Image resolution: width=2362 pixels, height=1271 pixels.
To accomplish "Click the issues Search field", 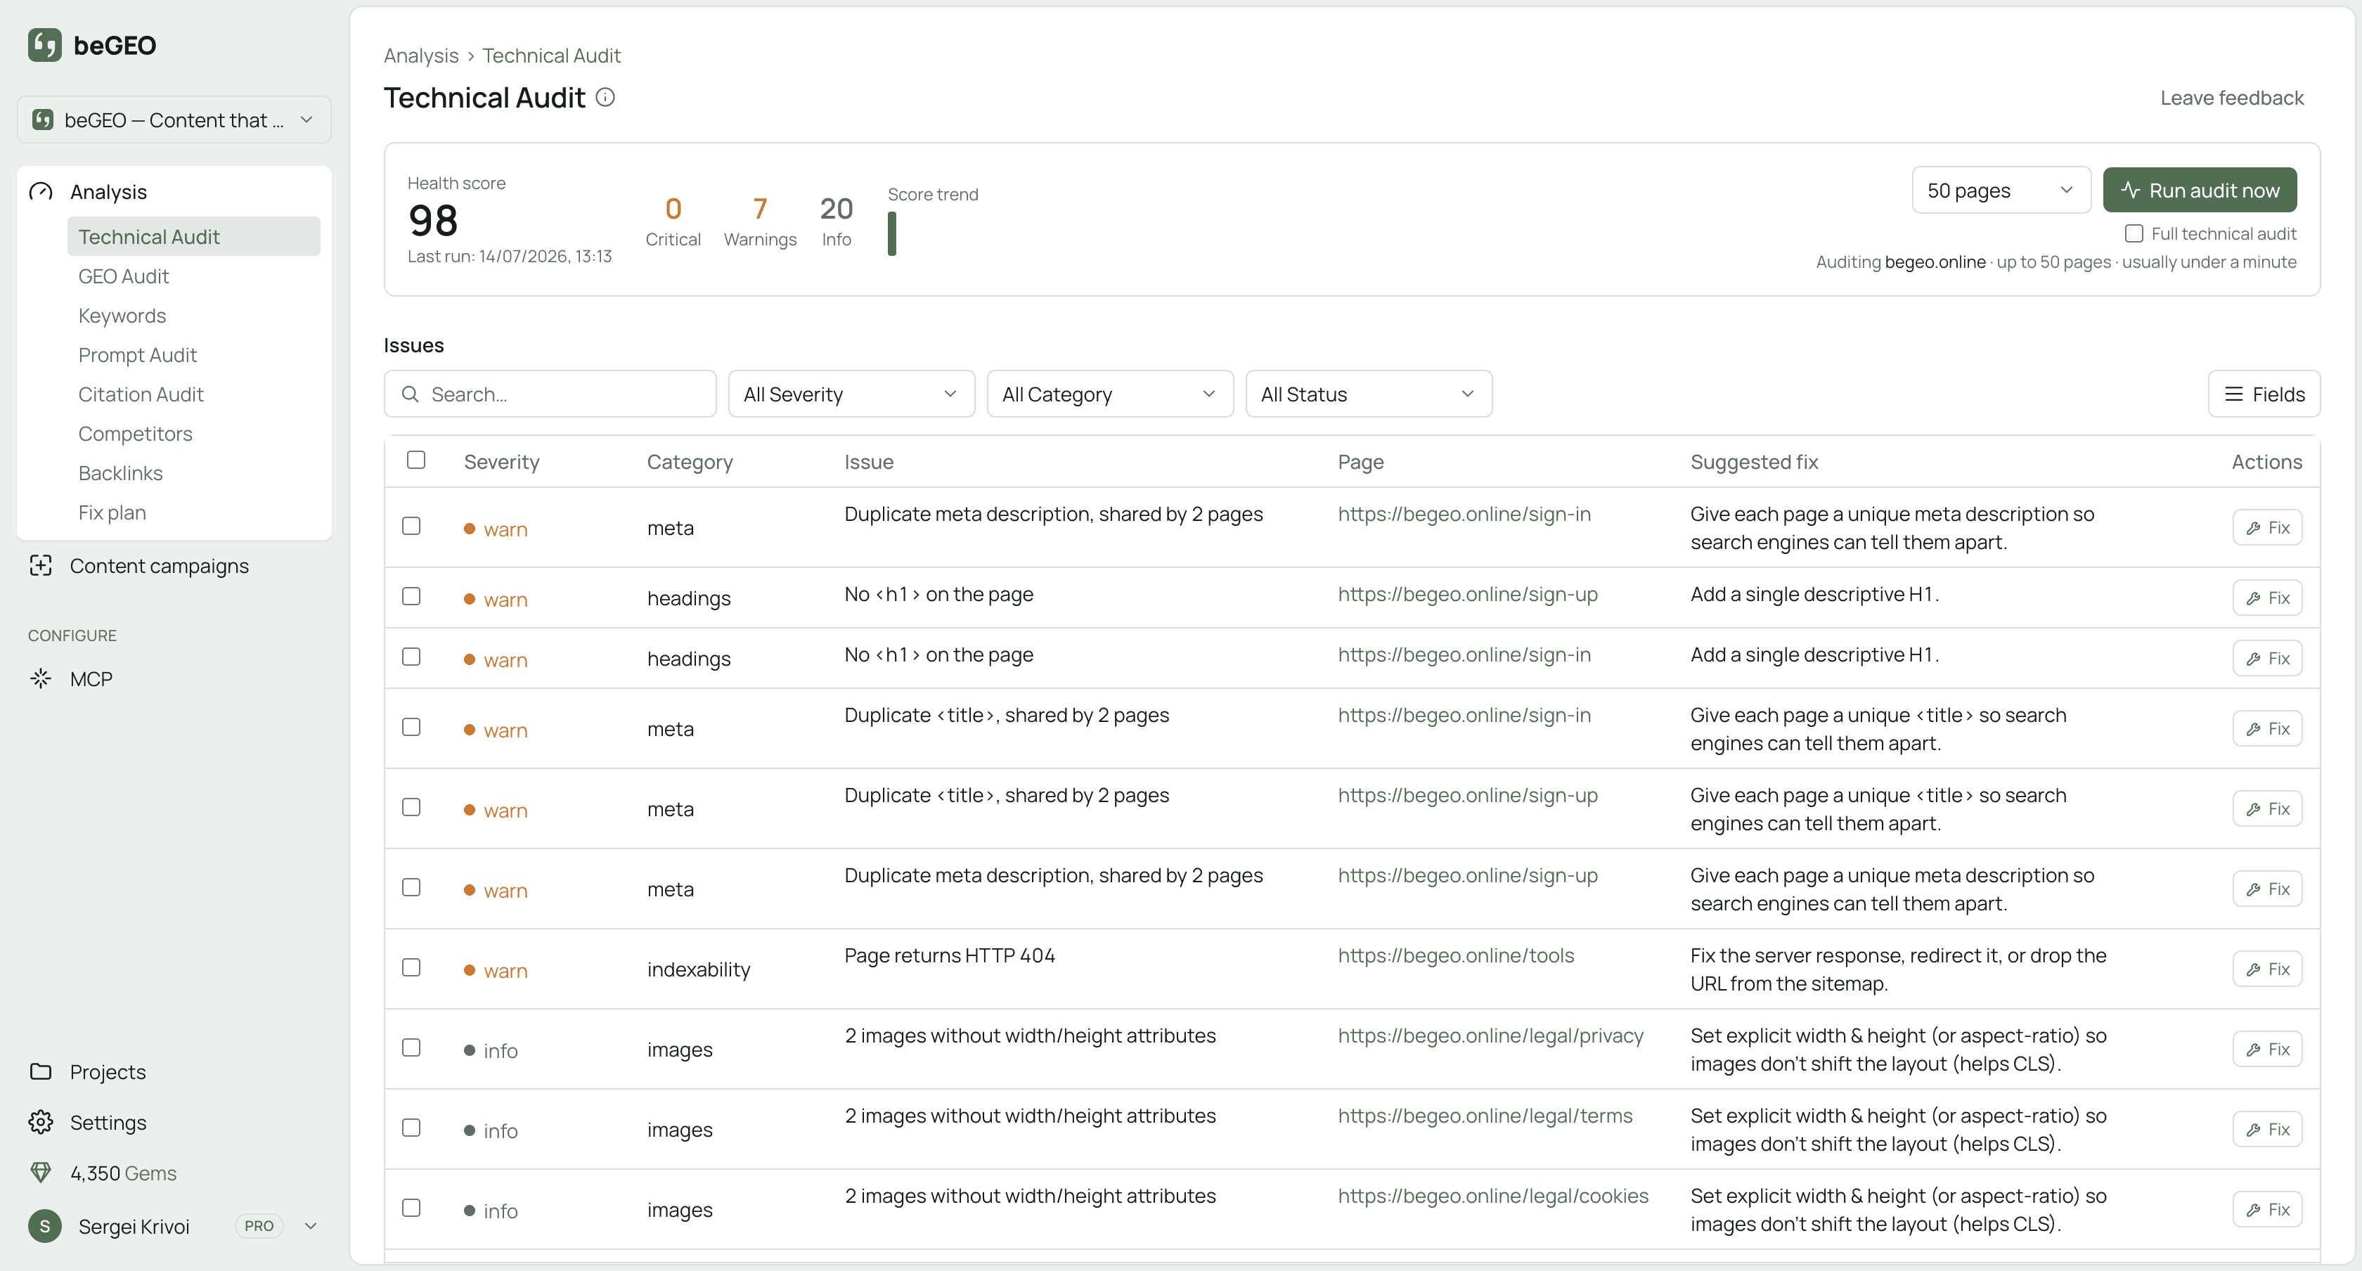I will (549, 394).
